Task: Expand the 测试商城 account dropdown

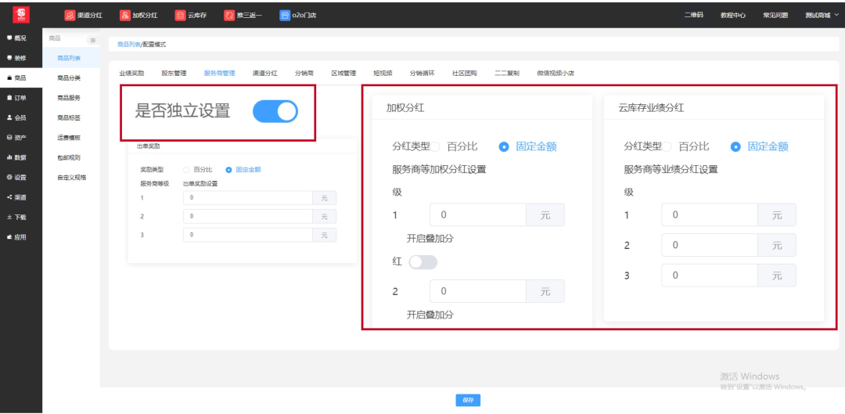Action: coord(822,15)
